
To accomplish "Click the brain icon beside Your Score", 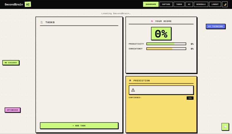I will coord(152,21).
